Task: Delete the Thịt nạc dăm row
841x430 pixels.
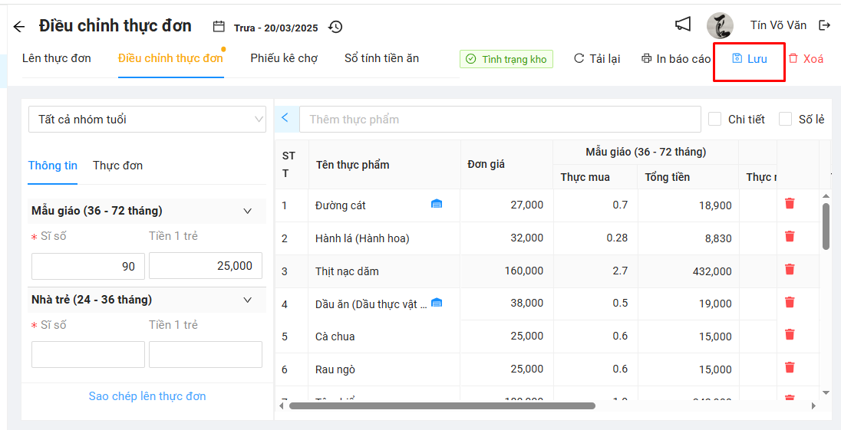Action: pos(790,269)
